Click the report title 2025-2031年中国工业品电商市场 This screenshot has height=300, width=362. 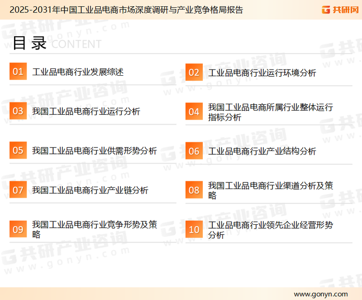click(126, 10)
